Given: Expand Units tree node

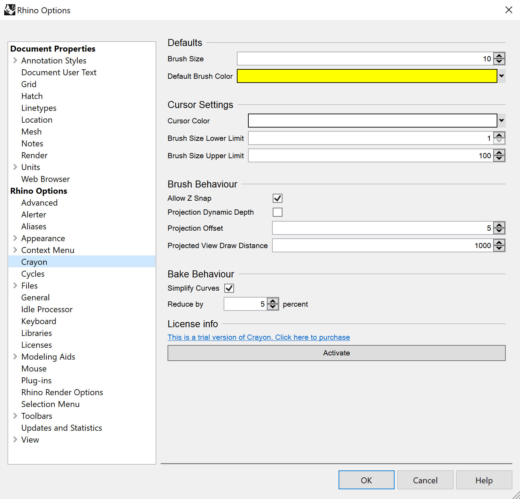Looking at the screenshot, I should click(15, 167).
